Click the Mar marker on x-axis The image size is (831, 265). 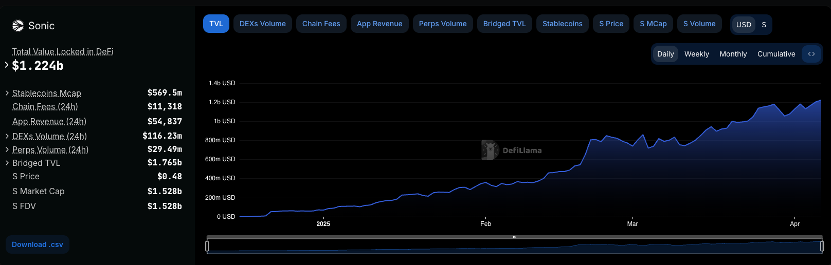[x=633, y=224]
